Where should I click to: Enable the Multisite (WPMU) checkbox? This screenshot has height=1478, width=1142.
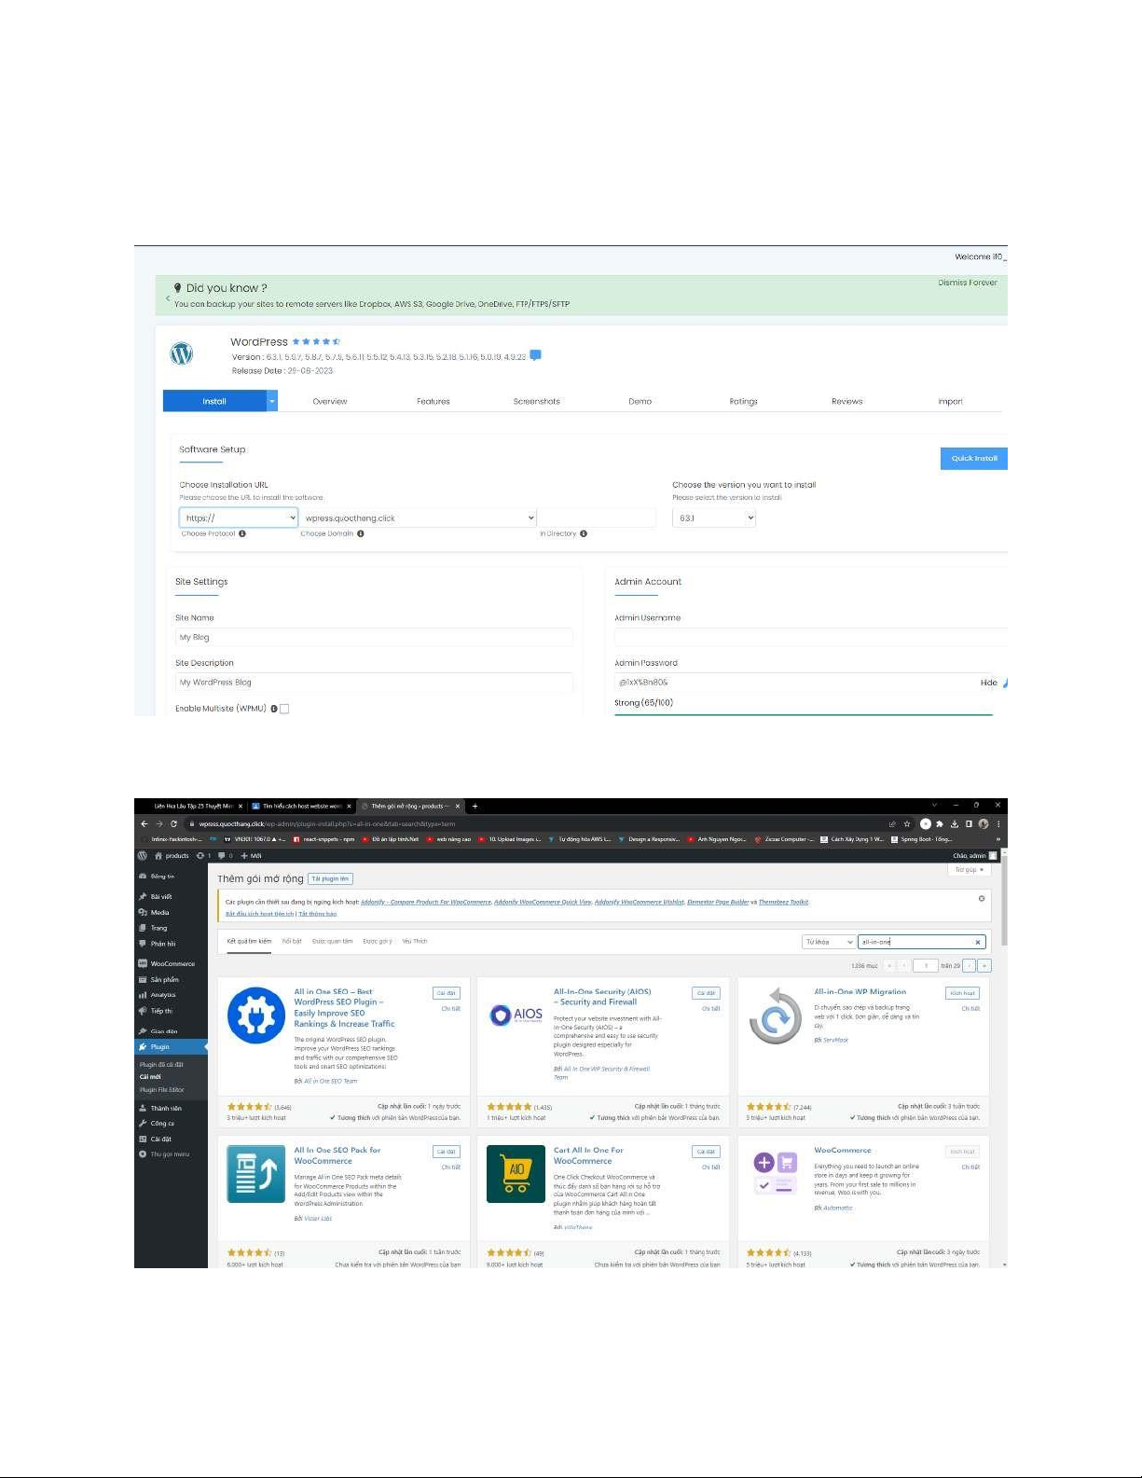[284, 709]
